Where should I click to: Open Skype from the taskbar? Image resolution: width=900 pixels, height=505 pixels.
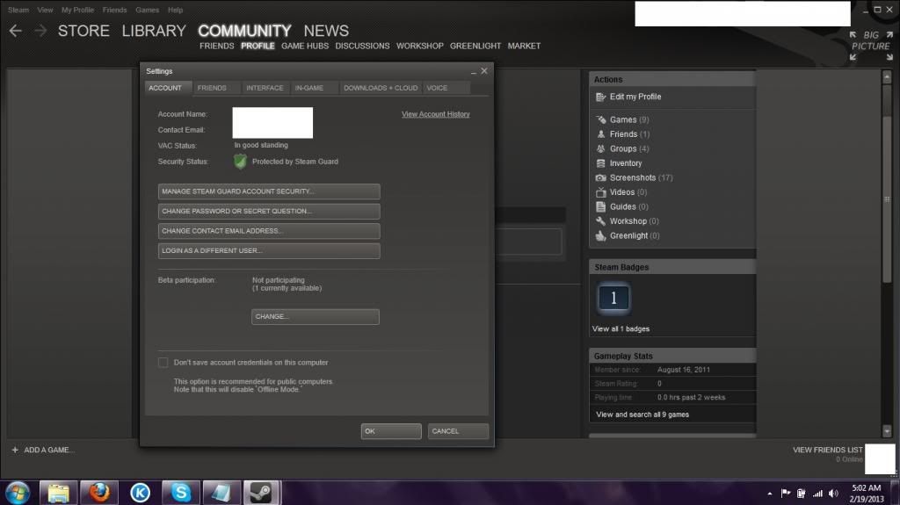tap(181, 493)
